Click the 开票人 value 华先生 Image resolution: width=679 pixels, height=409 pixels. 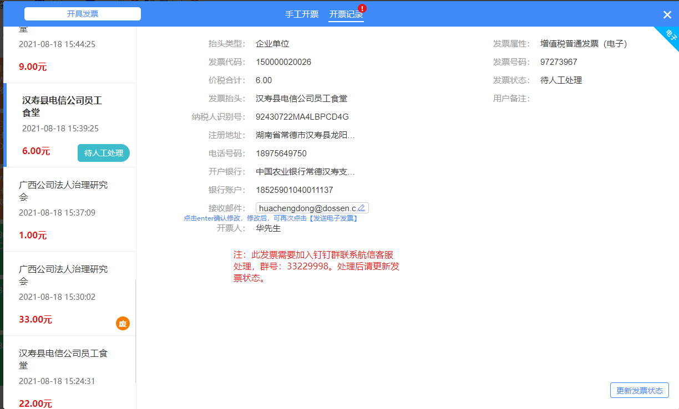tap(268, 228)
